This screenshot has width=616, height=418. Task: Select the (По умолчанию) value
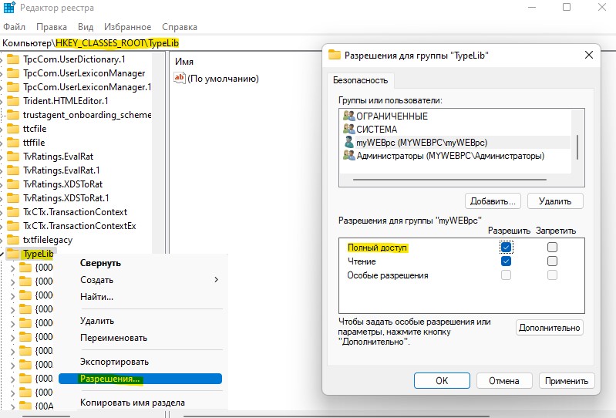(223, 79)
